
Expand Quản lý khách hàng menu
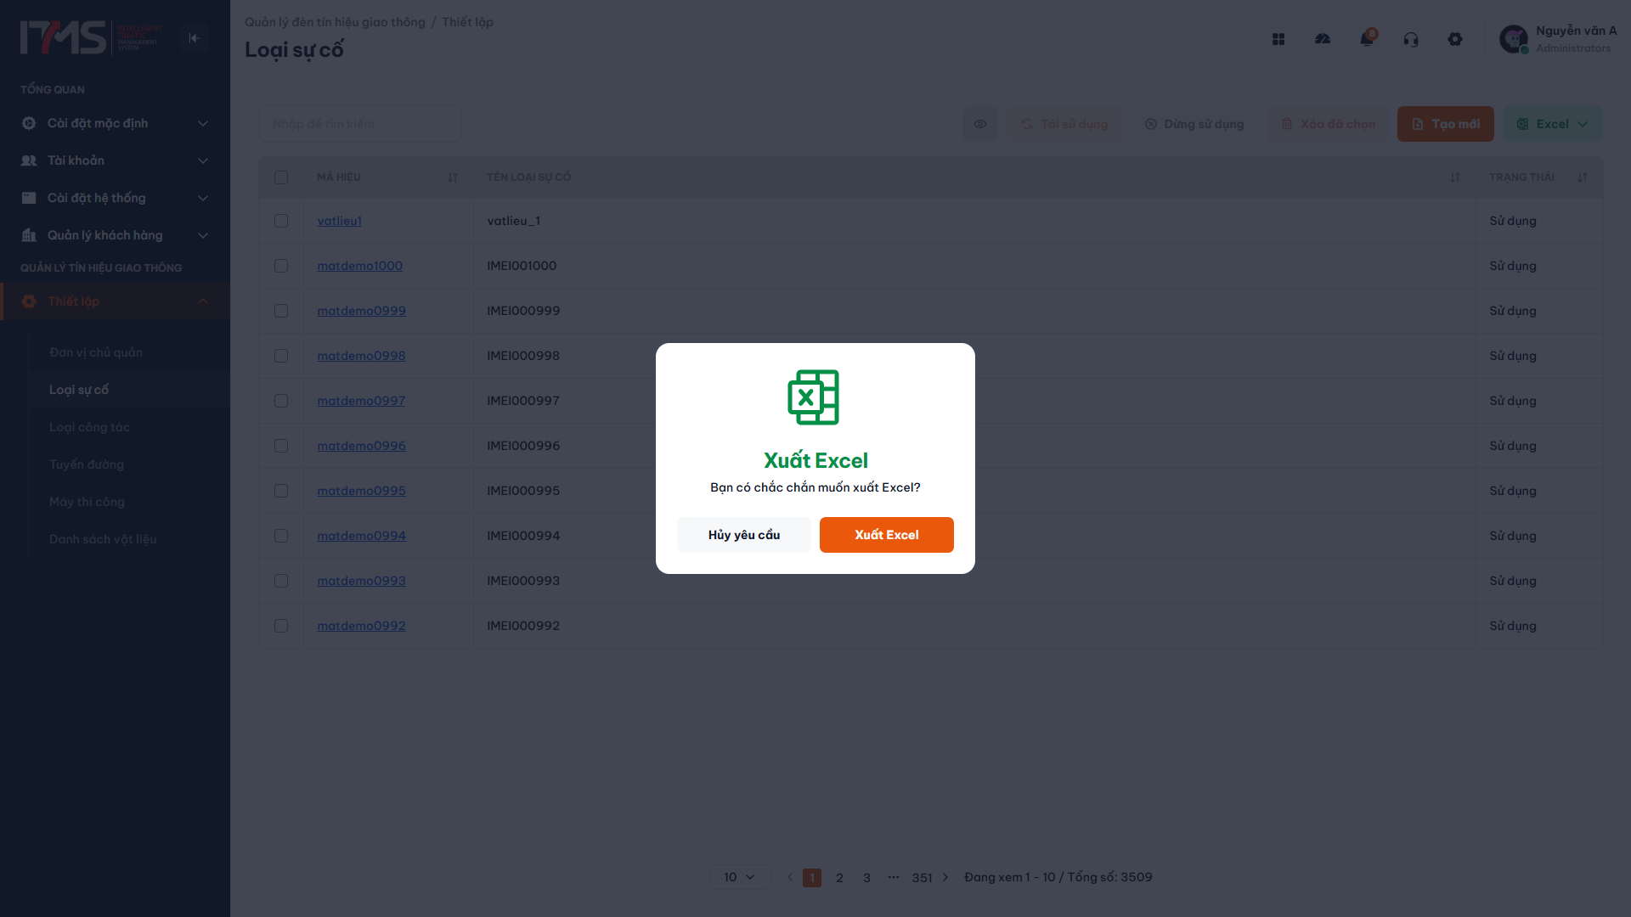pyautogui.click(x=115, y=235)
